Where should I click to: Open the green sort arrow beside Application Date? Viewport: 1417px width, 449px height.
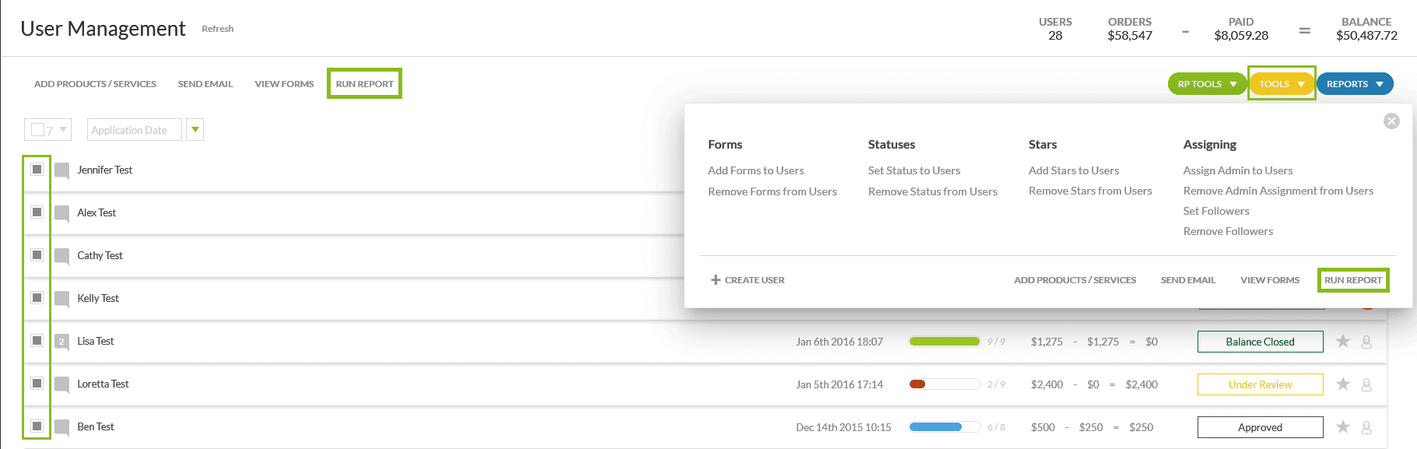click(195, 130)
